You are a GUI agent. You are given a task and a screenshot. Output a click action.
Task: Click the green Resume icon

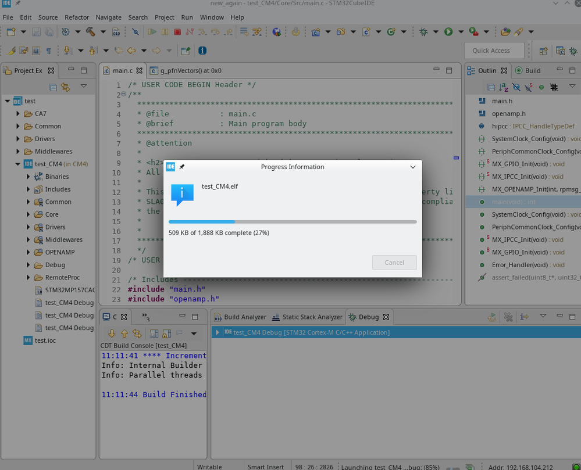click(152, 32)
